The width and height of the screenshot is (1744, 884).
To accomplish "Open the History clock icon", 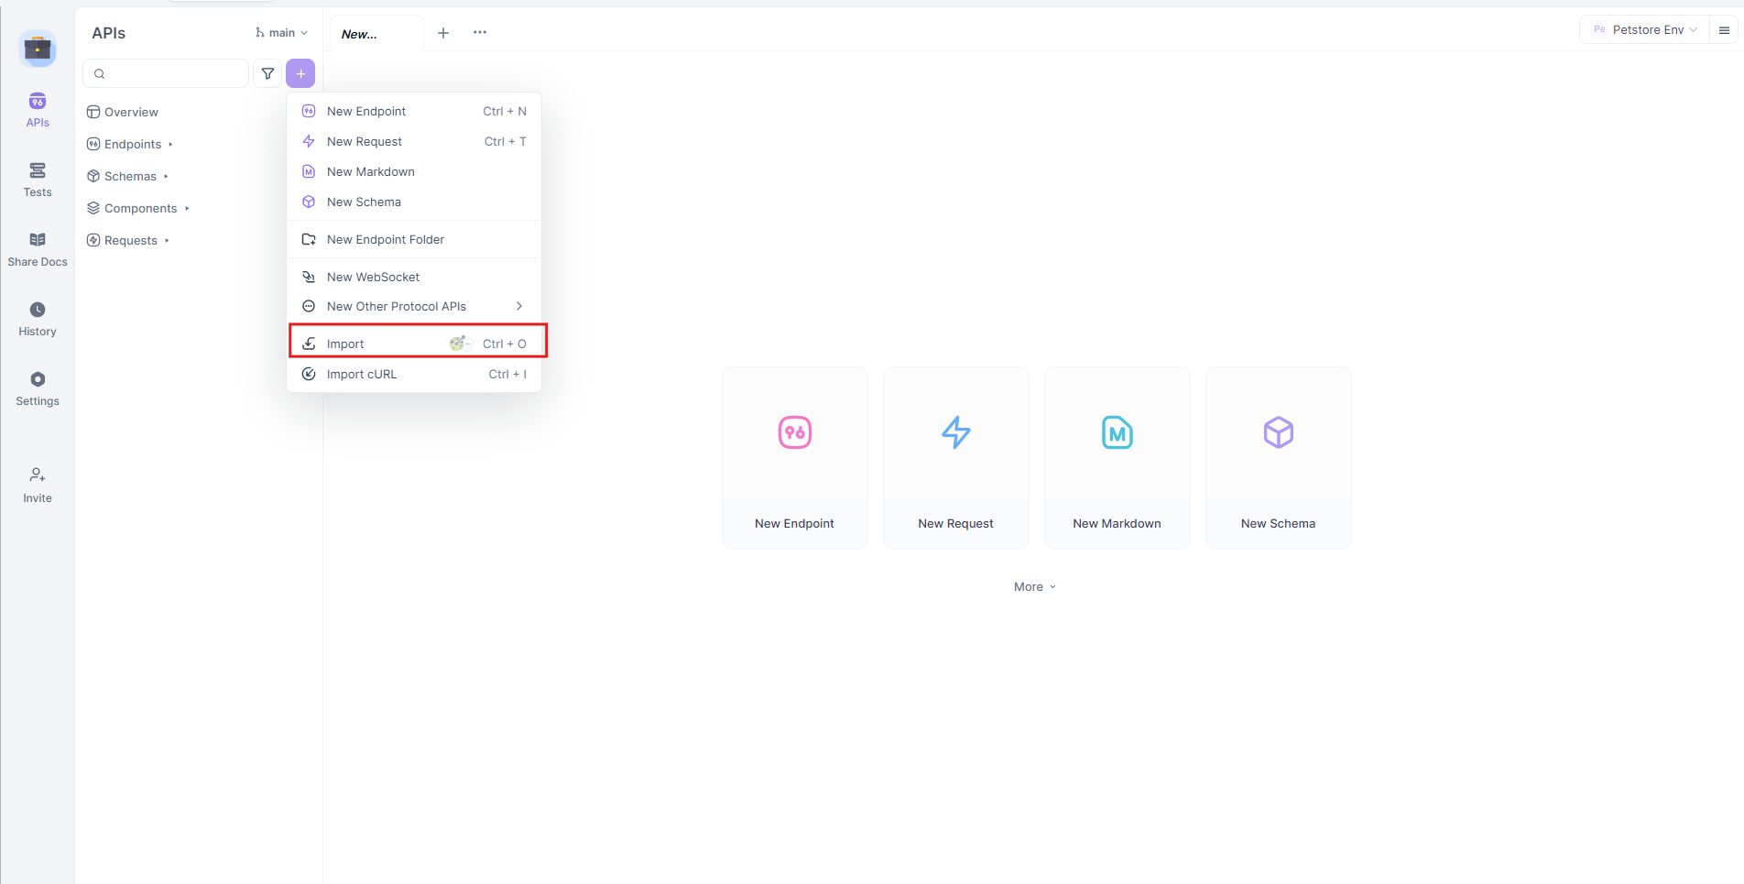I will coord(38,310).
